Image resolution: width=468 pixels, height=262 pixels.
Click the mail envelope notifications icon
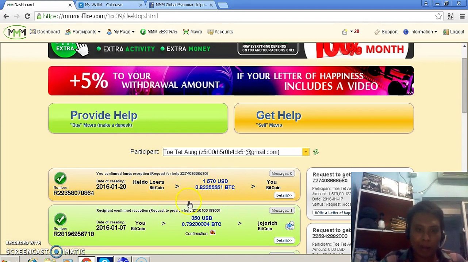pos(345,32)
